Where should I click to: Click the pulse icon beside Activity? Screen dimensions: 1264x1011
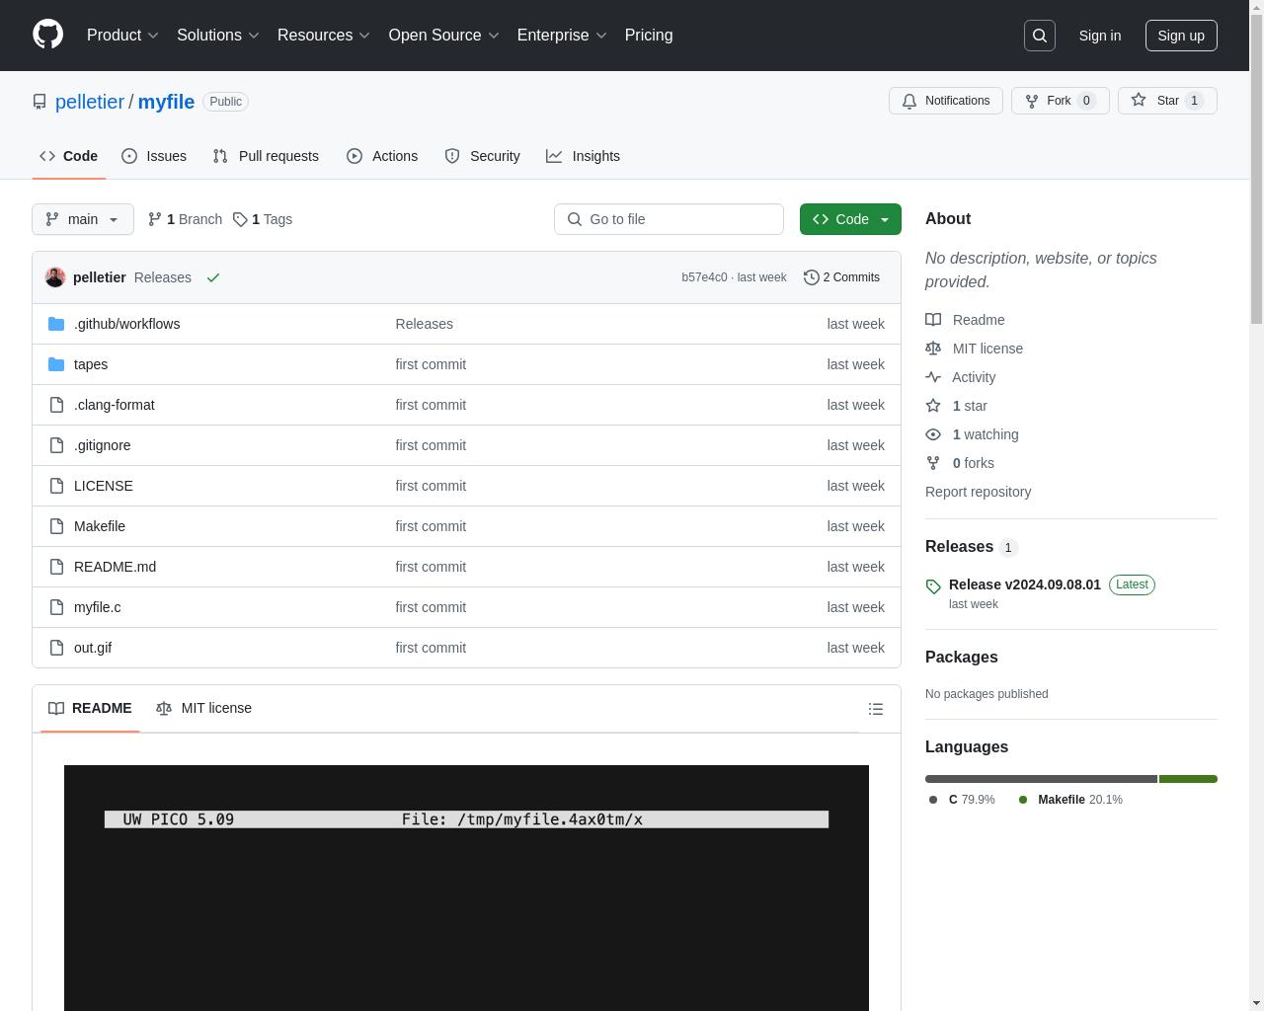933,377
